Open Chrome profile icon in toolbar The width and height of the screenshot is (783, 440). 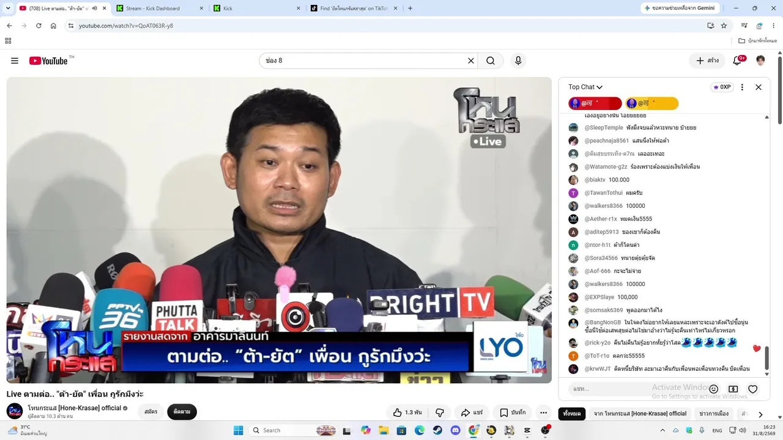coord(759,26)
